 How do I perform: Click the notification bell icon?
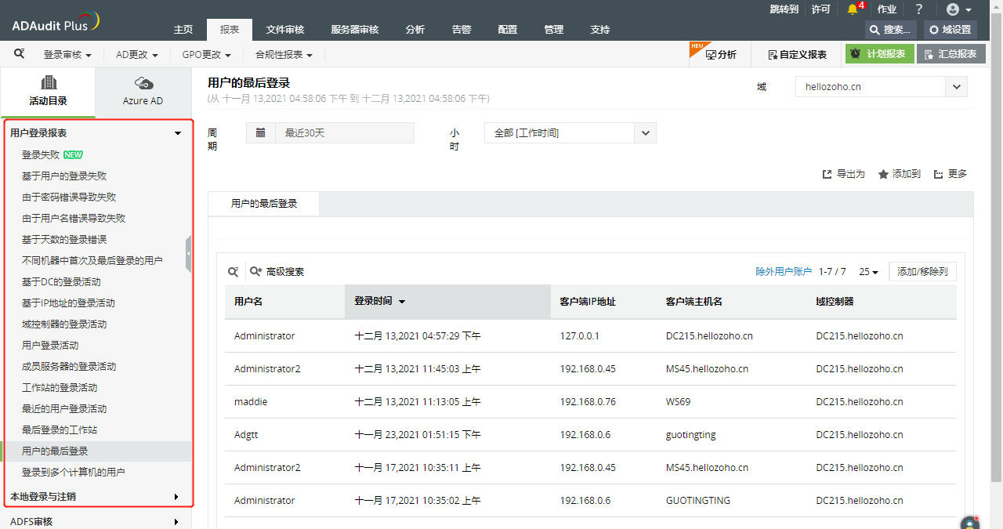853,9
